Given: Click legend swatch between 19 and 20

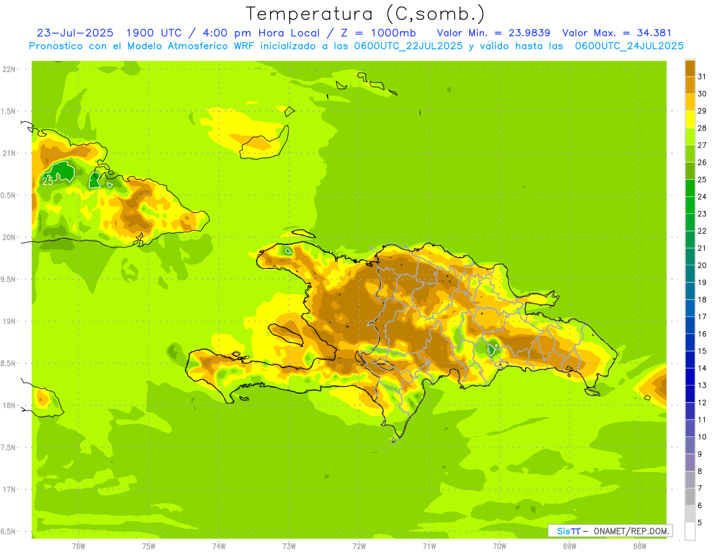Looking at the screenshot, I should (x=690, y=274).
